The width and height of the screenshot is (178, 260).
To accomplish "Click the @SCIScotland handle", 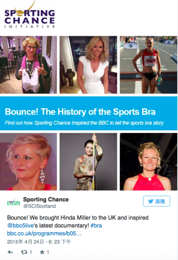I will pos(40,206).
